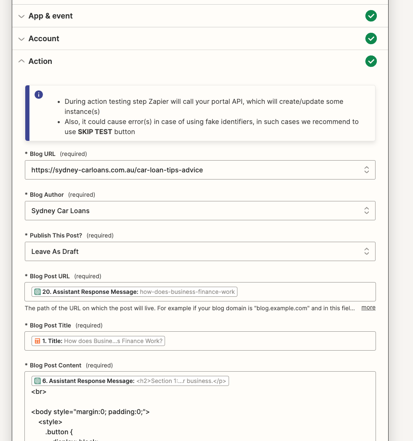Image resolution: width=413 pixels, height=441 pixels.
Task: Expand the Account section chevron
Action: (x=21, y=39)
